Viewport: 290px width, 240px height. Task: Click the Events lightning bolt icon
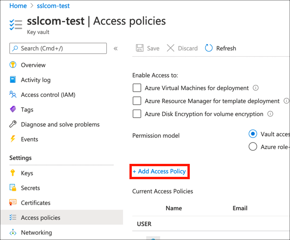[x=13, y=139]
